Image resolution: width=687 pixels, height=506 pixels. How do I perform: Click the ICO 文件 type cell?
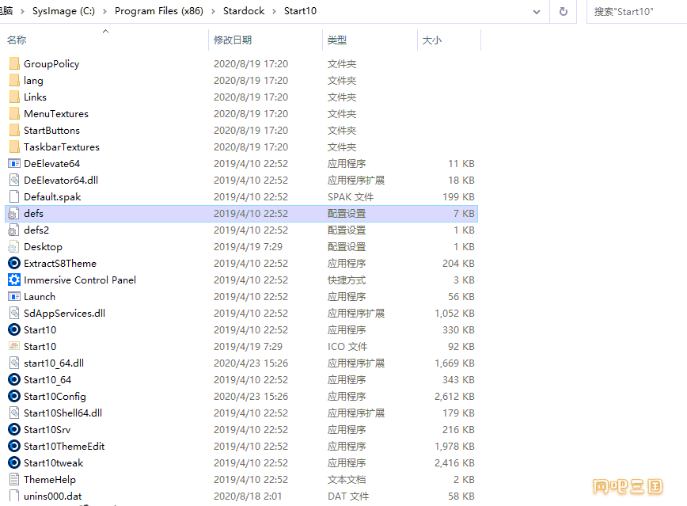pyautogui.click(x=347, y=346)
